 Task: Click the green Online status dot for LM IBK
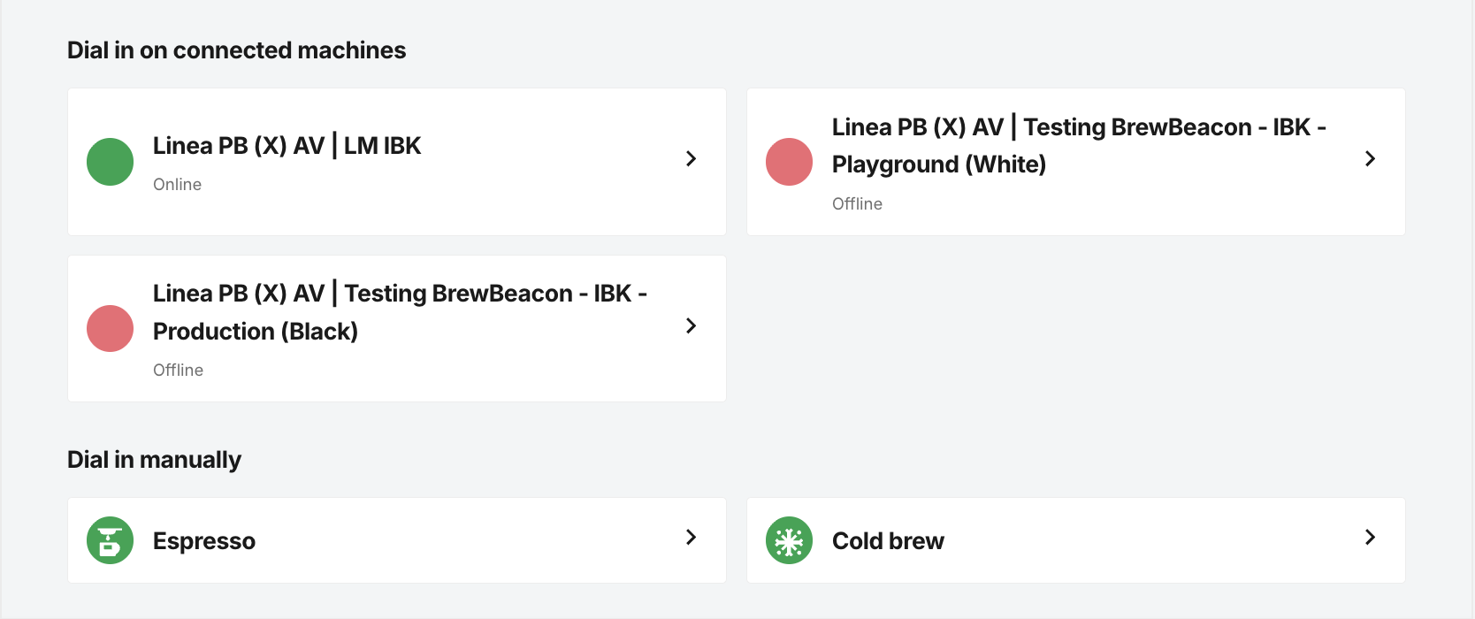(x=110, y=162)
